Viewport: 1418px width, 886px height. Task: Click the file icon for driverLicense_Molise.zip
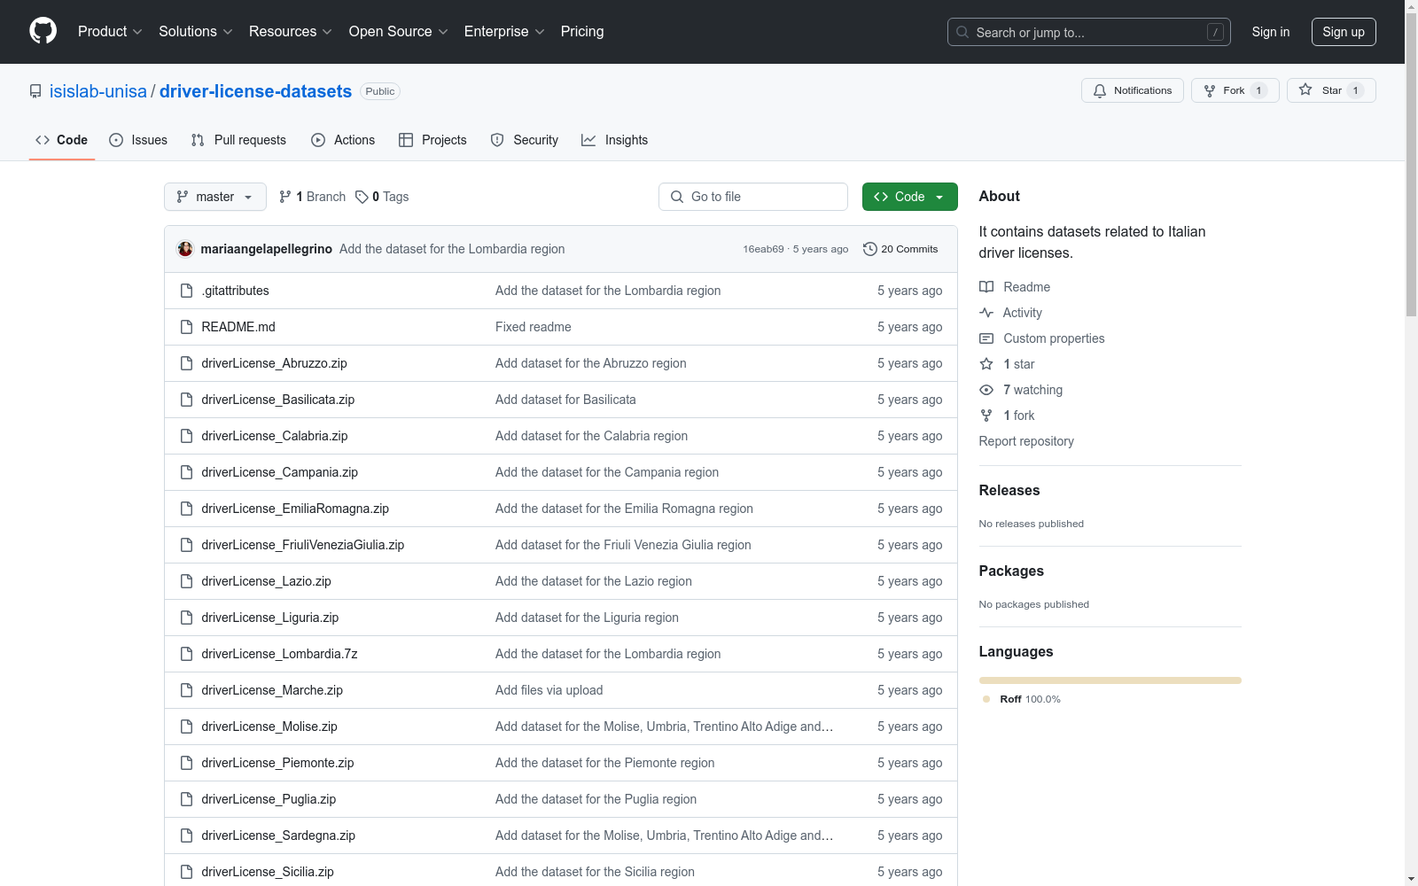(x=186, y=727)
